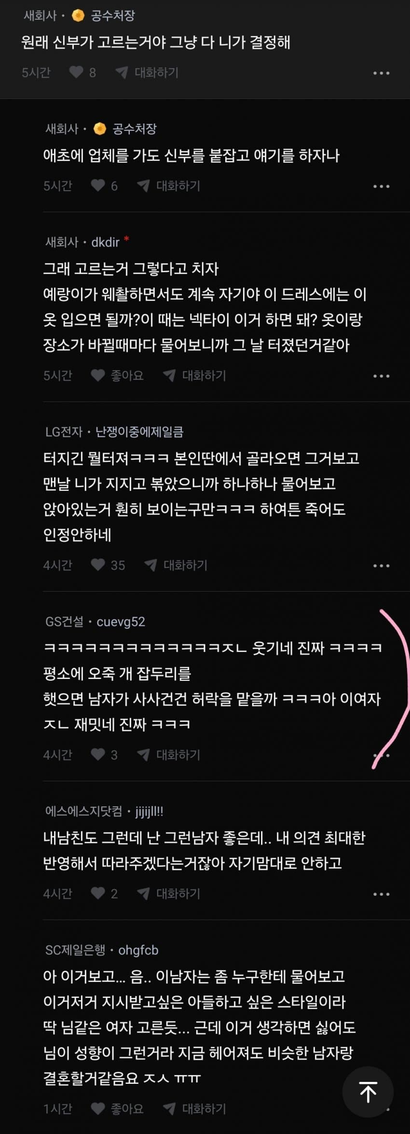
Task: Tap the 대화하기 paper plane on top comment
Action: (147, 72)
